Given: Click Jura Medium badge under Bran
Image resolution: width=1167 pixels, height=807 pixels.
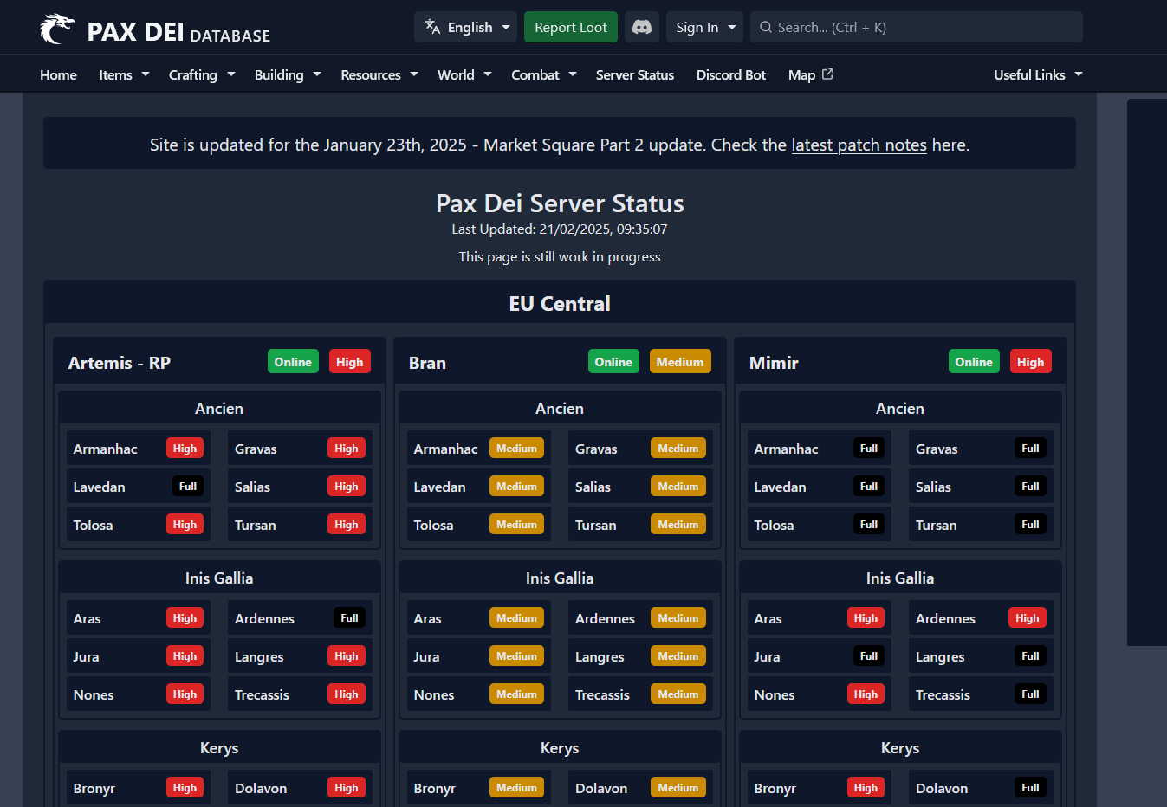Looking at the screenshot, I should point(517,656).
